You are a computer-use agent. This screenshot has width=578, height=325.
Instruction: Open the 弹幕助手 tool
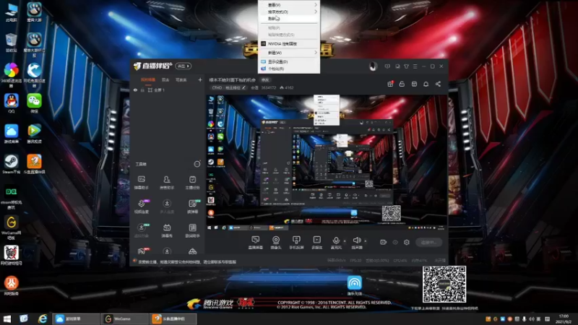[141, 183]
